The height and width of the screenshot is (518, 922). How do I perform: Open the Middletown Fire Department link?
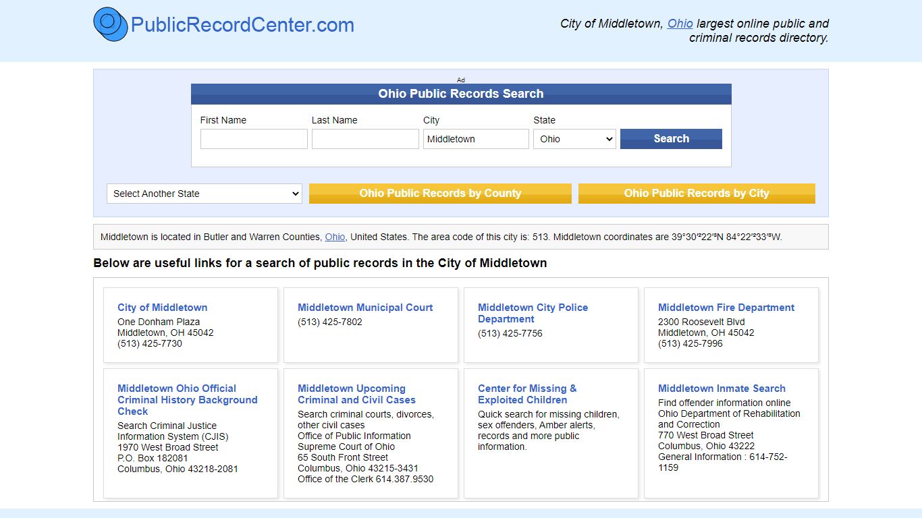pos(726,308)
